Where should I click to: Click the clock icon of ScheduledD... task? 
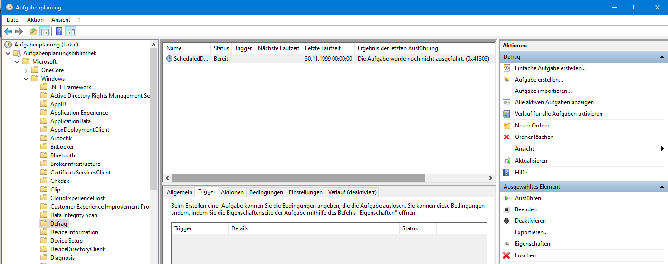coord(170,59)
